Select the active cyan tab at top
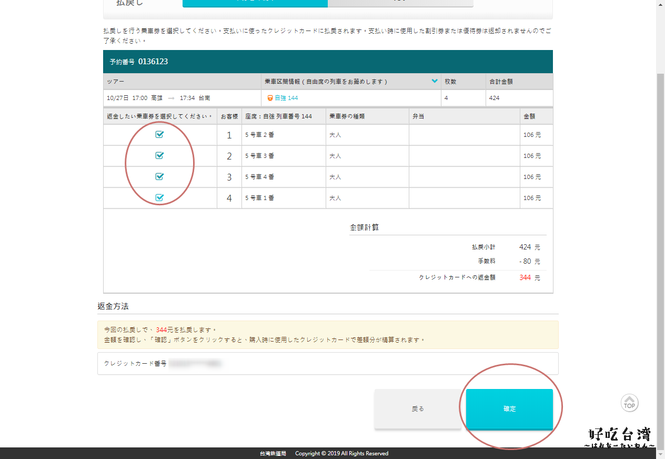Screen dimensions: 665x459 (x=255, y=3)
